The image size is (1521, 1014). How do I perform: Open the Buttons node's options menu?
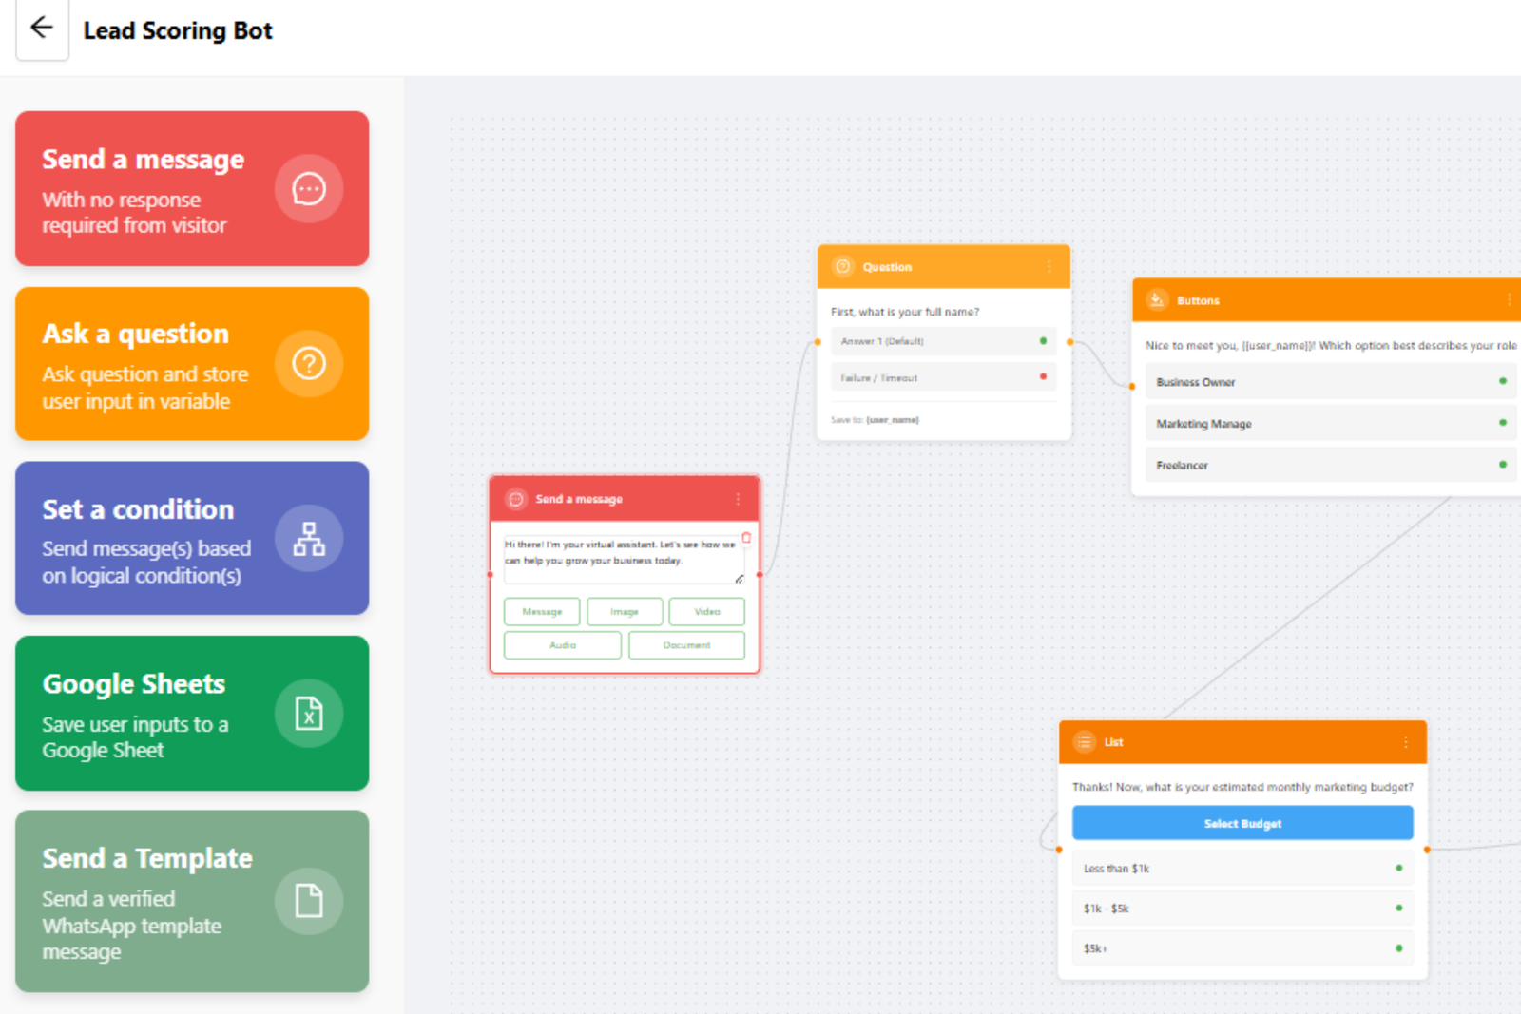coord(1511,297)
